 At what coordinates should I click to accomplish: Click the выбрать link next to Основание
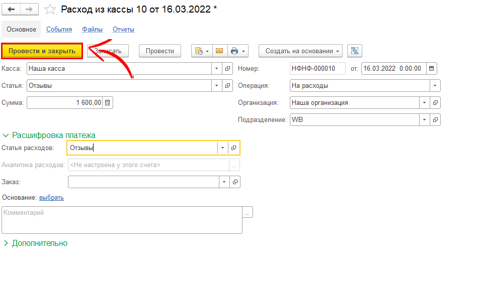click(x=51, y=198)
